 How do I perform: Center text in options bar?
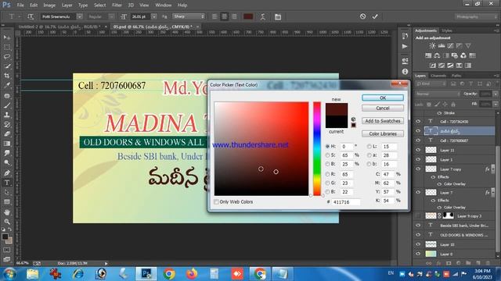point(225,16)
